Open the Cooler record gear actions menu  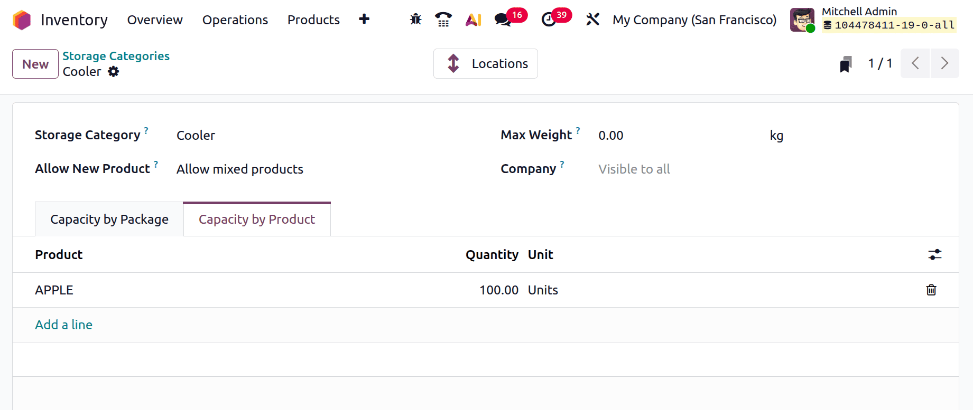pyautogui.click(x=114, y=72)
